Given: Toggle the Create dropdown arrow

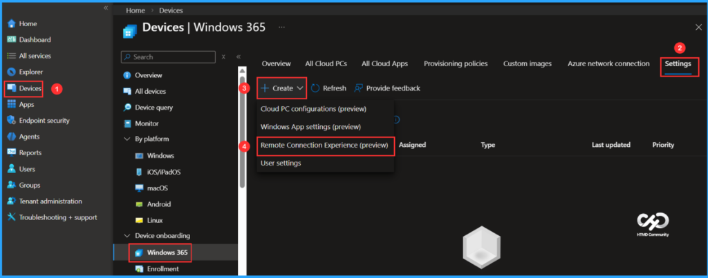Looking at the screenshot, I should click(300, 88).
